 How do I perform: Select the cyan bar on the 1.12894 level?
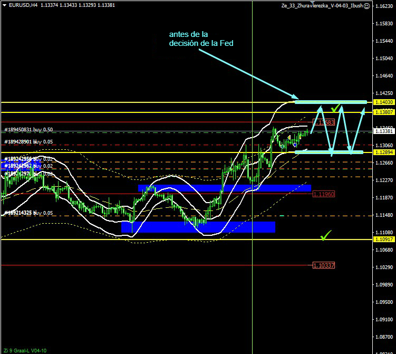click(x=329, y=152)
